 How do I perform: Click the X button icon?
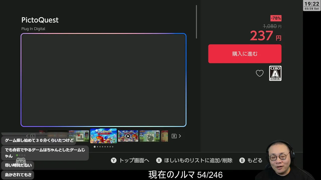click(x=159, y=160)
